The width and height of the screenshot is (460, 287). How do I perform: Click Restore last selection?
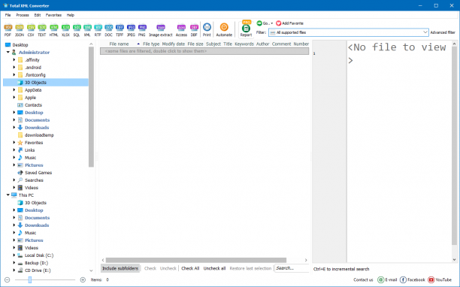click(250, 268)
